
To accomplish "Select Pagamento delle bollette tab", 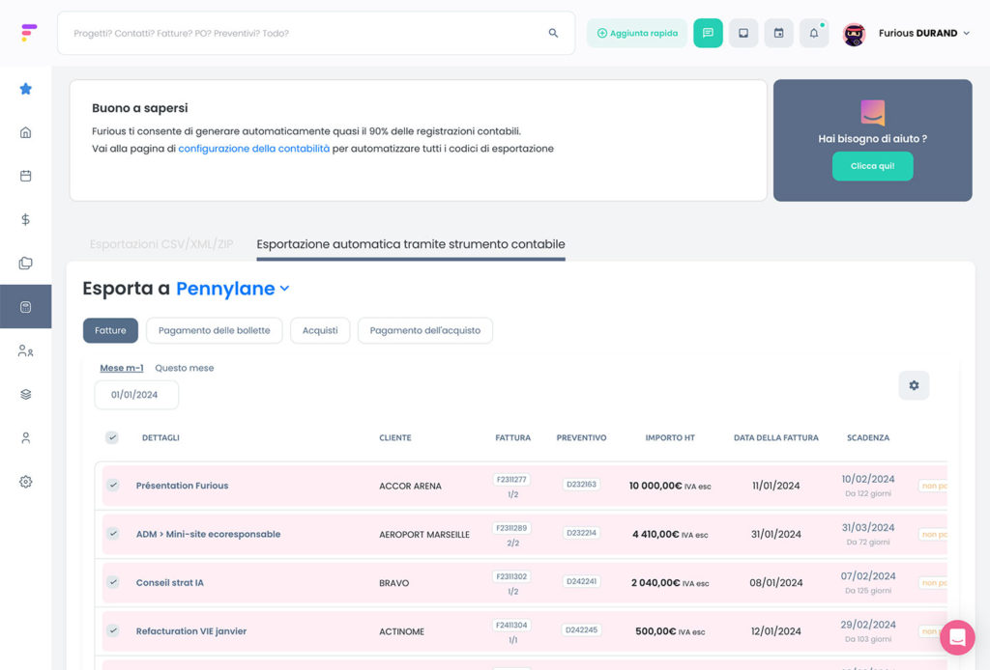I will click(x=214, y=330).
